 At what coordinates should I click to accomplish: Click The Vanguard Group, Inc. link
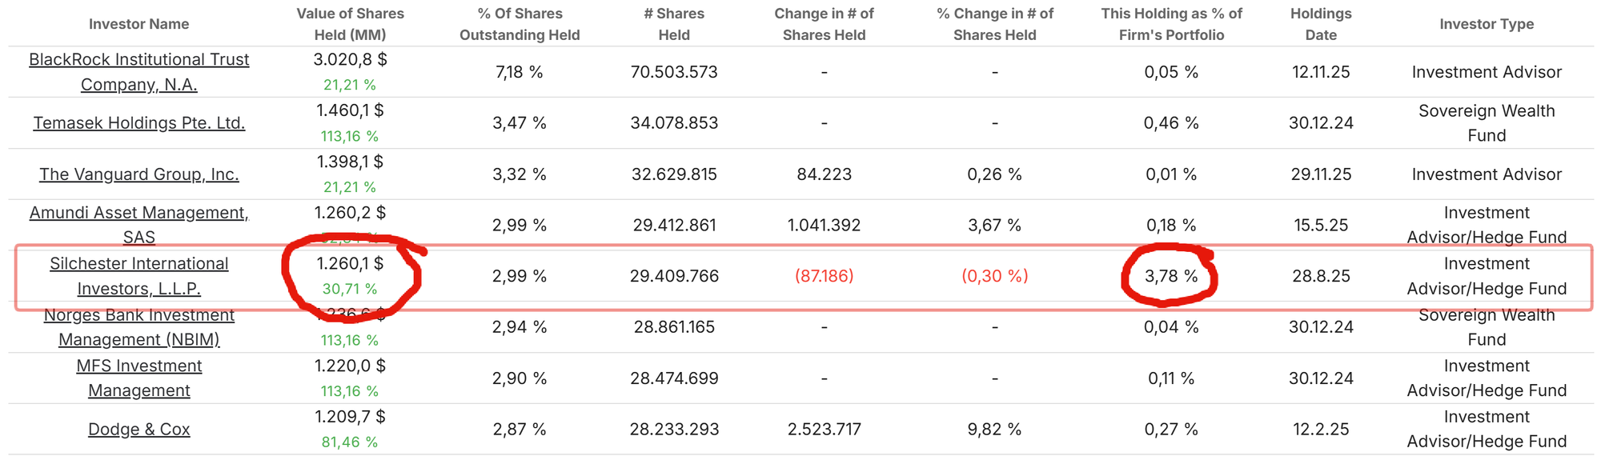(x=138, y=174)
